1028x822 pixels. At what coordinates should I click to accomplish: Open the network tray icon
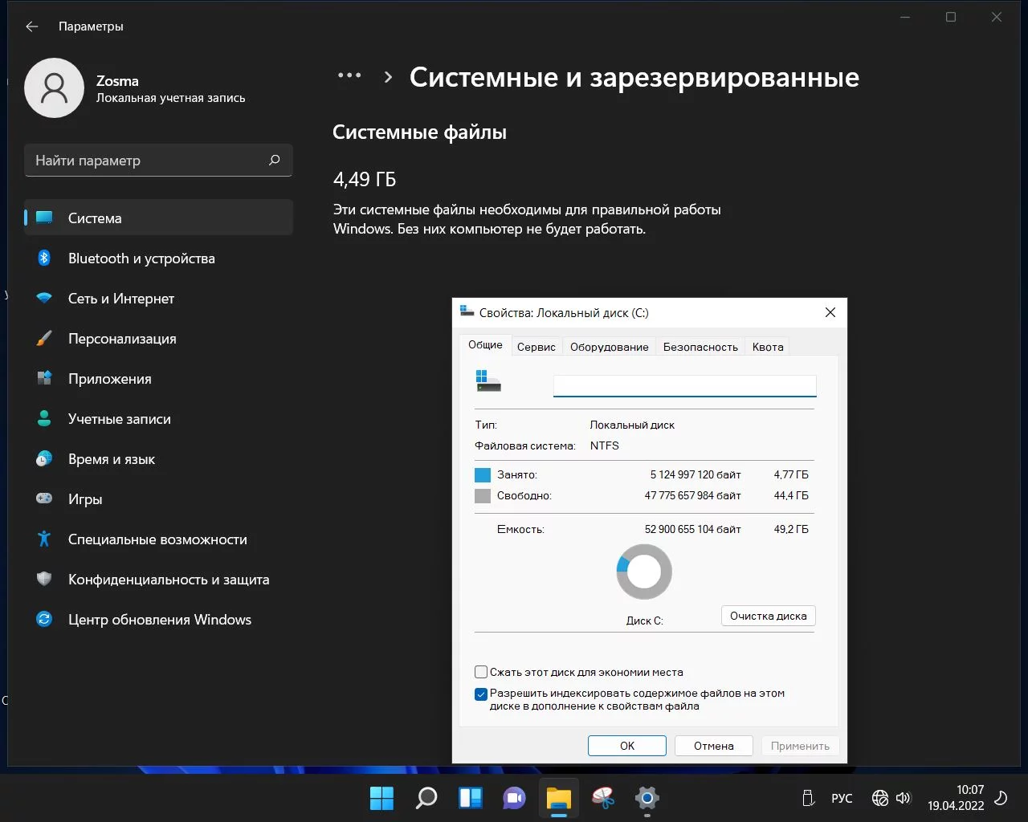click(x=880, y=798)
